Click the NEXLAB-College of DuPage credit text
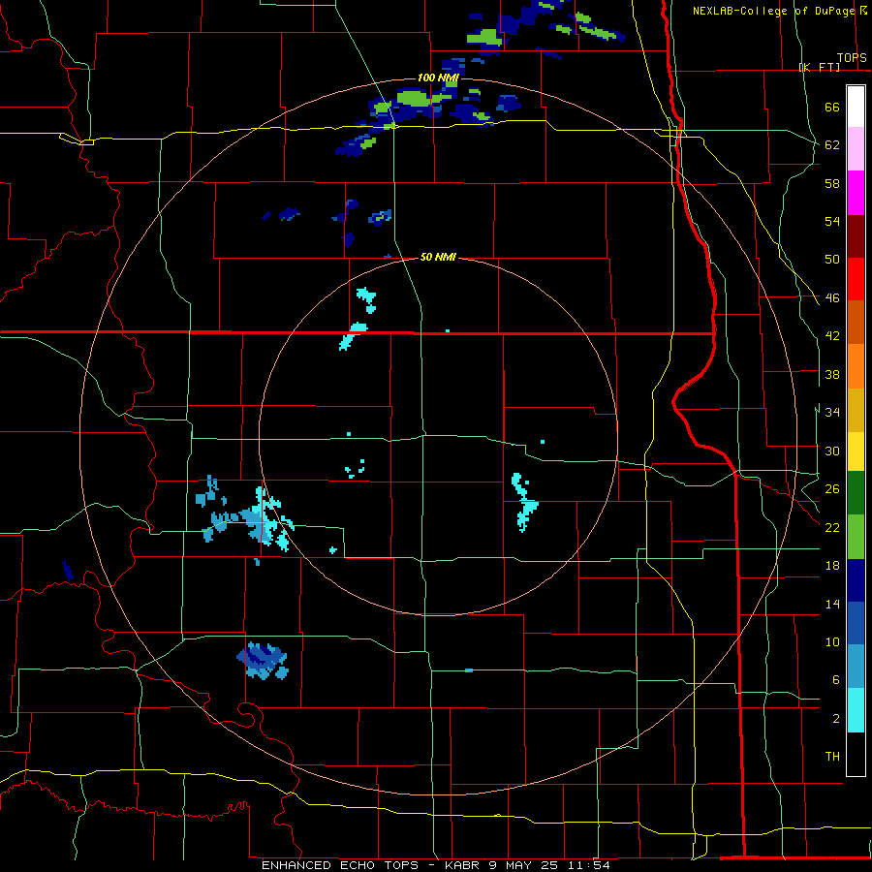 tap(773, 11)
